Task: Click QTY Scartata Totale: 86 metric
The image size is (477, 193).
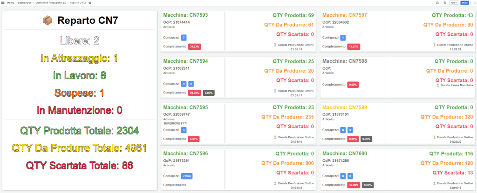Action: [79, 165]
